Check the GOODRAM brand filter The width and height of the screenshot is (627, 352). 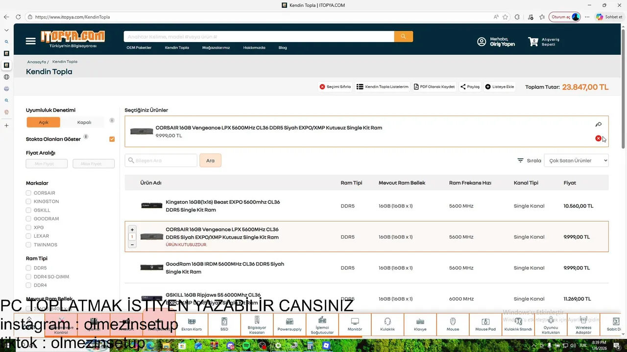tap(28, 219)
